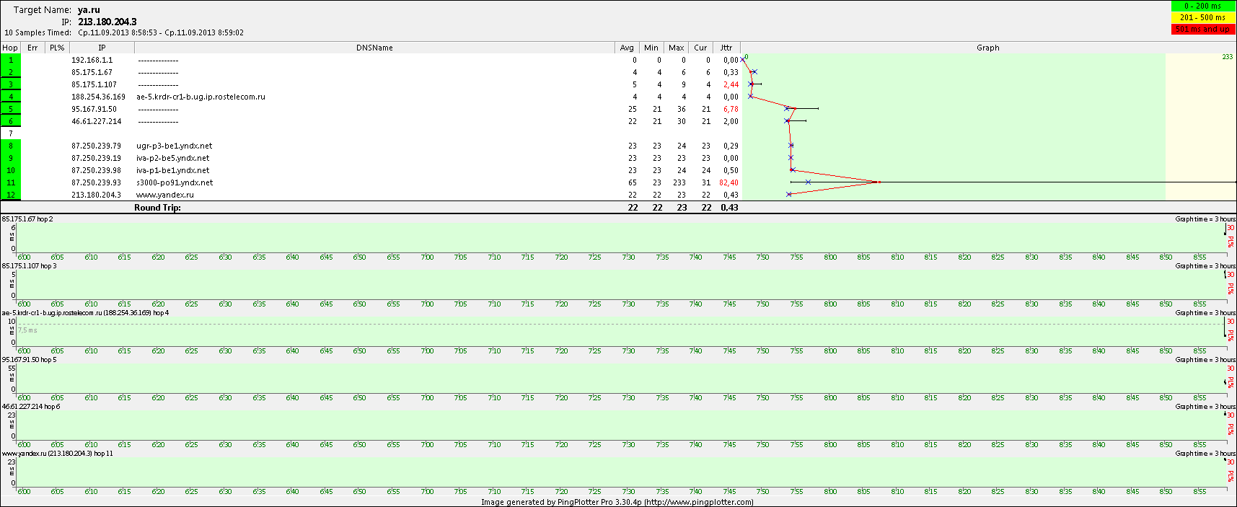Click the Jttr column header
This screenshot has height=507, width=1237.
(x=726, y=48)
